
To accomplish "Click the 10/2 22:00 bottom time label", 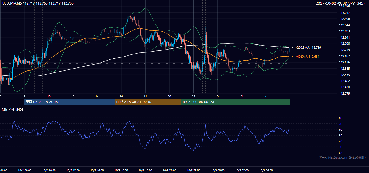I will 193,170.
